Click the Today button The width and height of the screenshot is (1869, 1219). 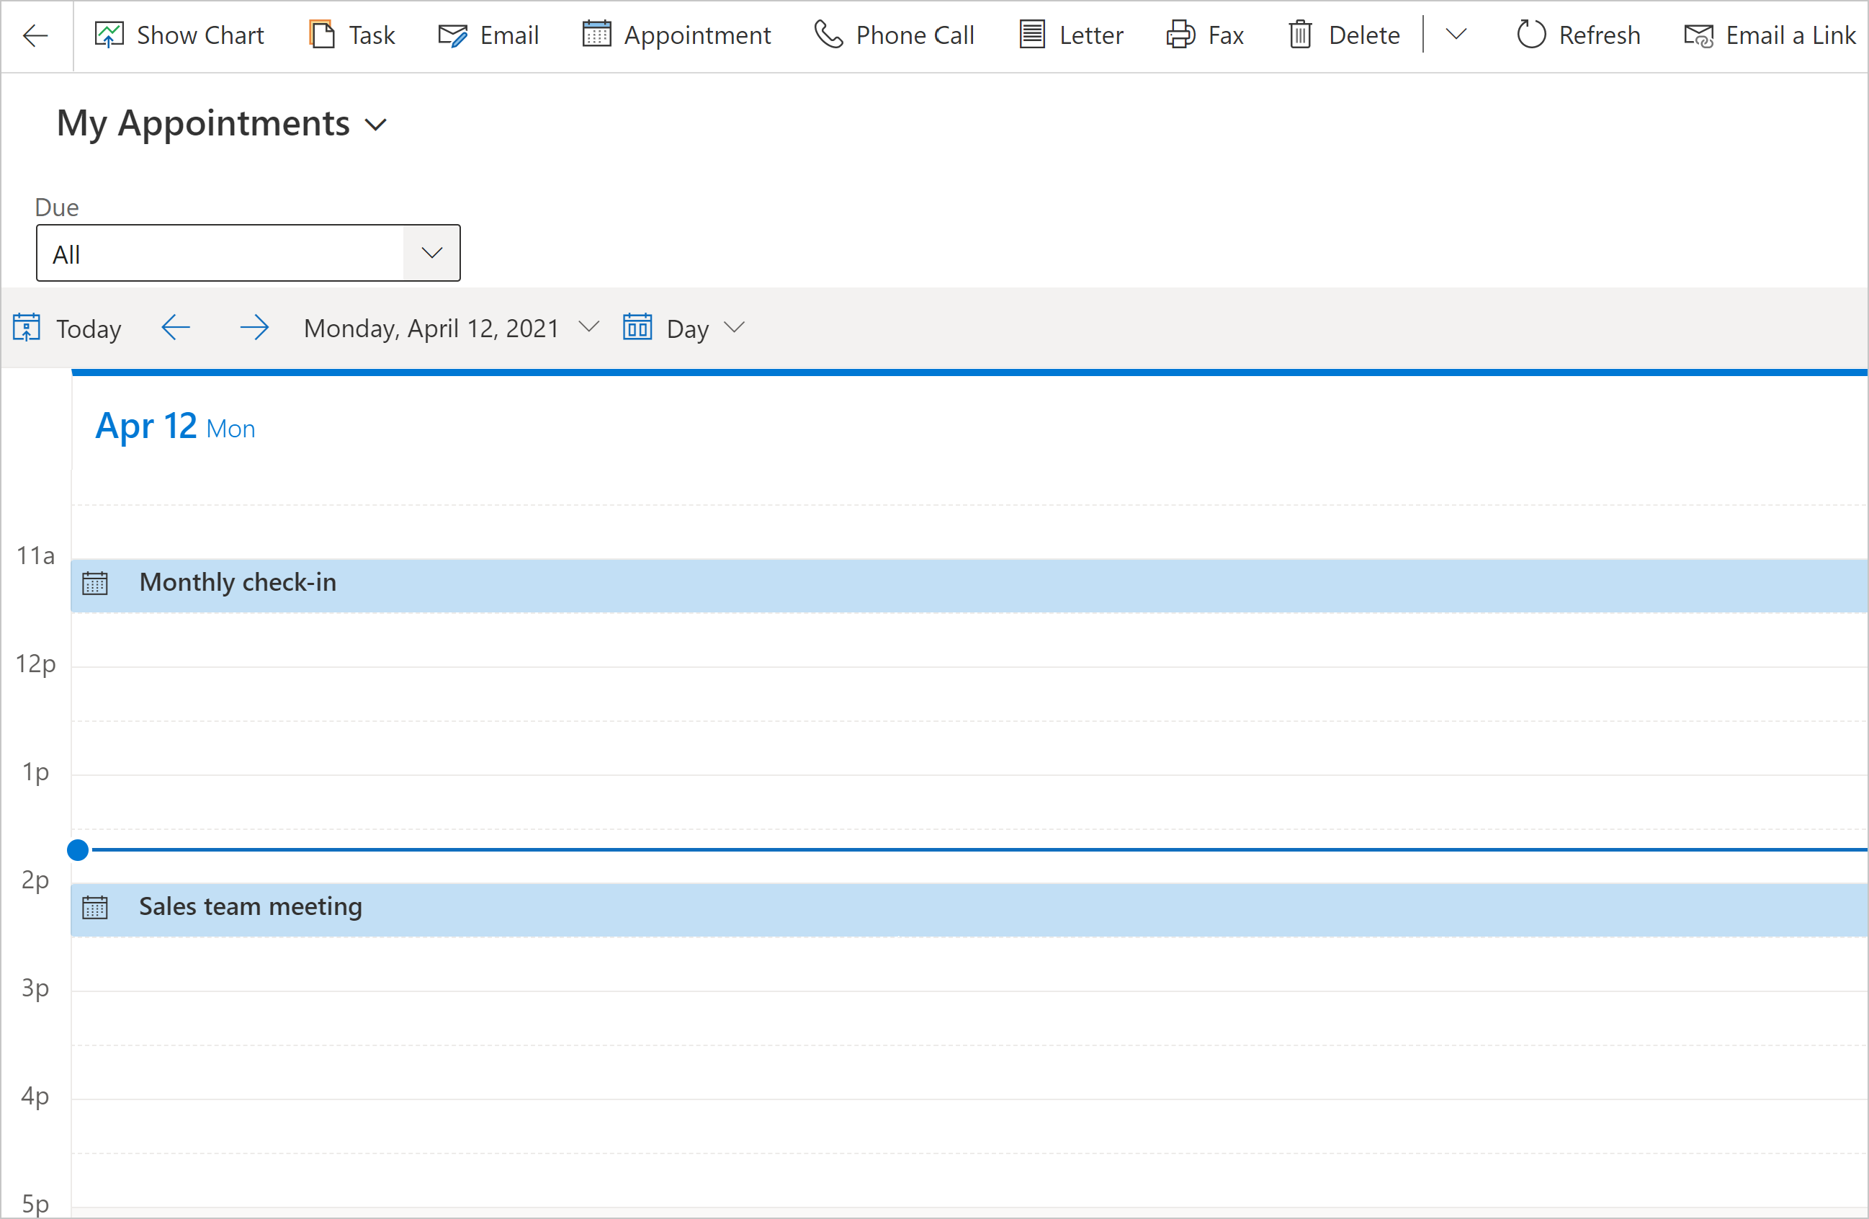click(66, 327)
